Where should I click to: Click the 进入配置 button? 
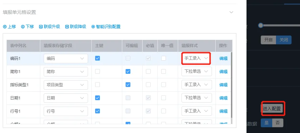point(272,109)
